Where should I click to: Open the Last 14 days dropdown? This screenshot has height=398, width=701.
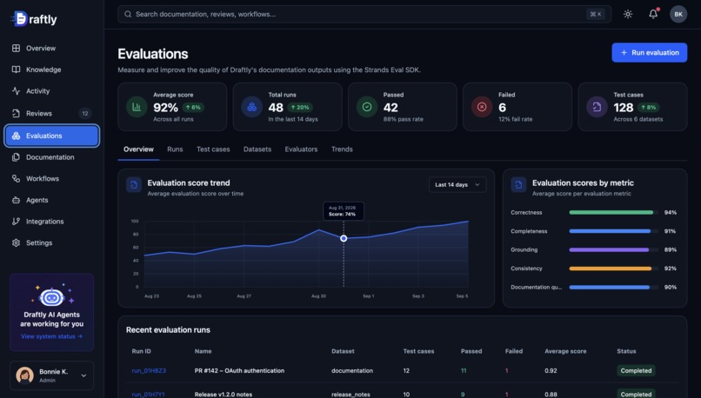click(457, 185)
